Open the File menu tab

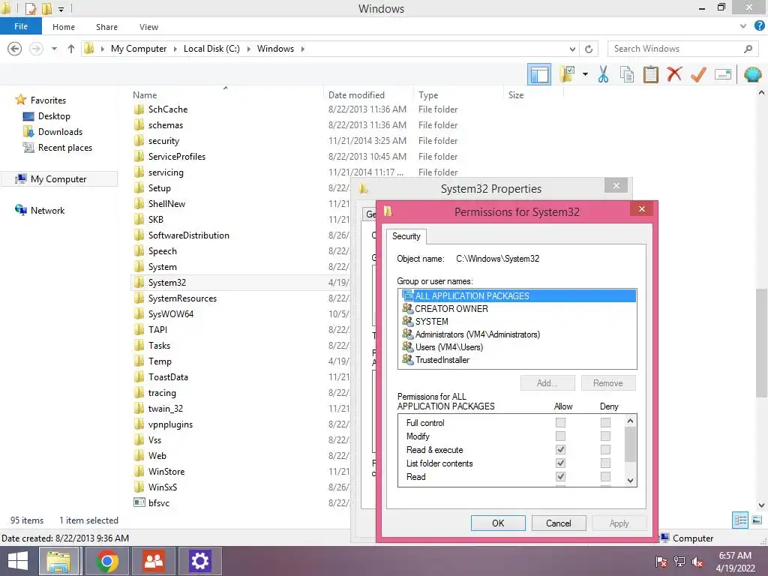click(x=21, y=26)
